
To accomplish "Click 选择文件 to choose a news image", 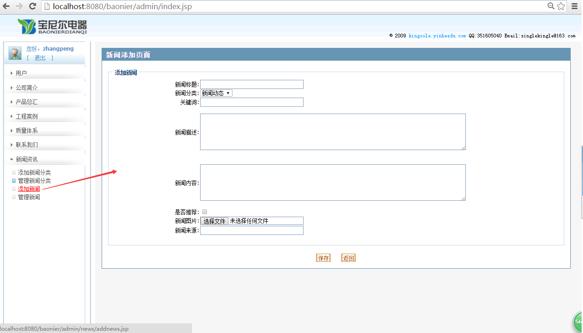I will click(x=214, y=220).
